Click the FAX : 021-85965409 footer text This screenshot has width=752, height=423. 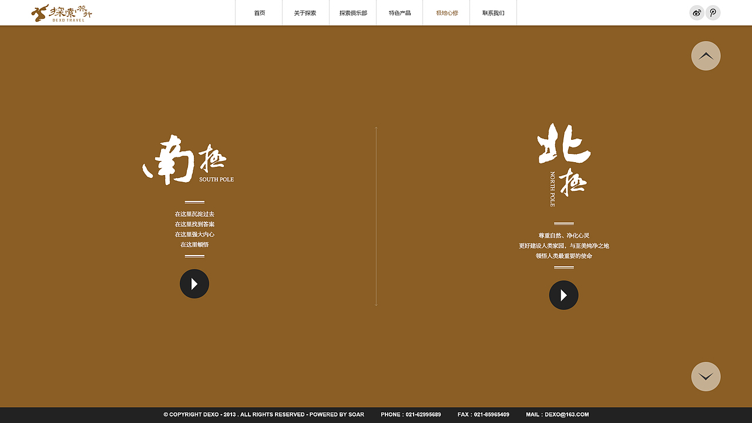[x=484, y=415]
